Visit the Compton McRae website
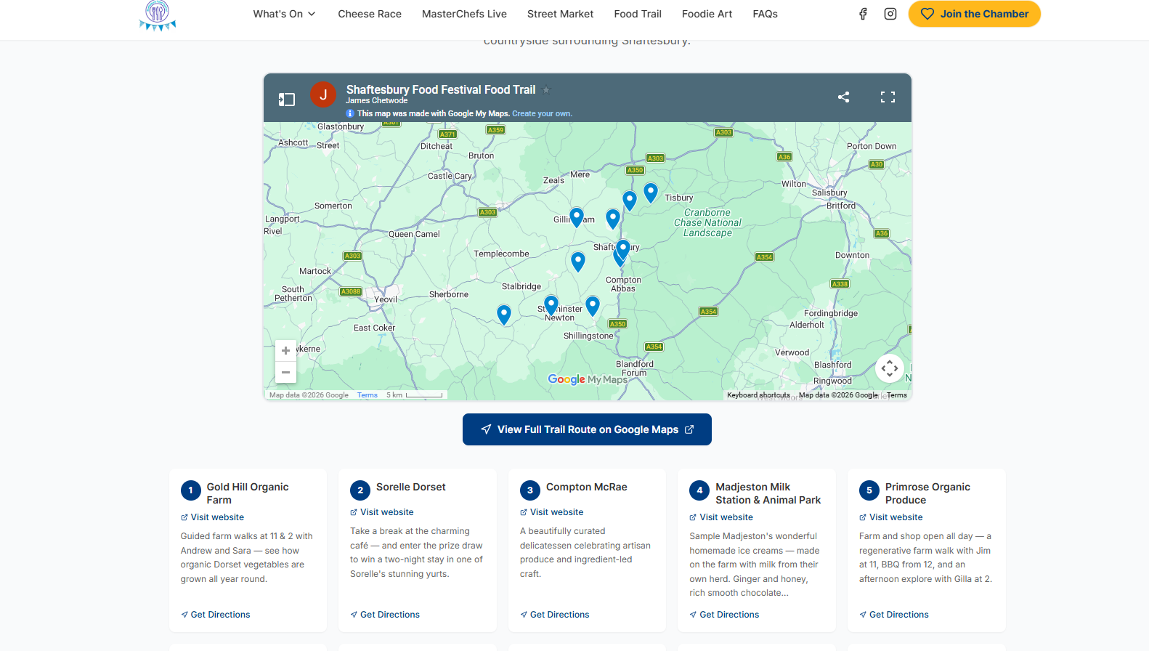The height and width of the screenshot is (651, 1149). click(x=552, y=512)
